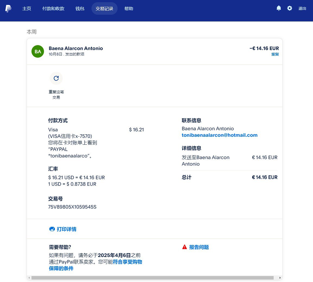
Task: Open the 帮助 menu item
Action: [x=129, y=9]
